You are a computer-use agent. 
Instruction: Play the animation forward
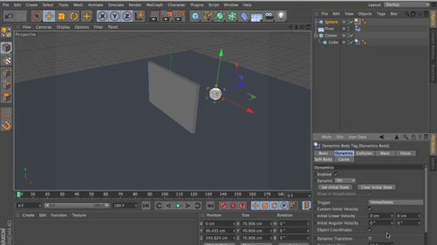point(178,206)
